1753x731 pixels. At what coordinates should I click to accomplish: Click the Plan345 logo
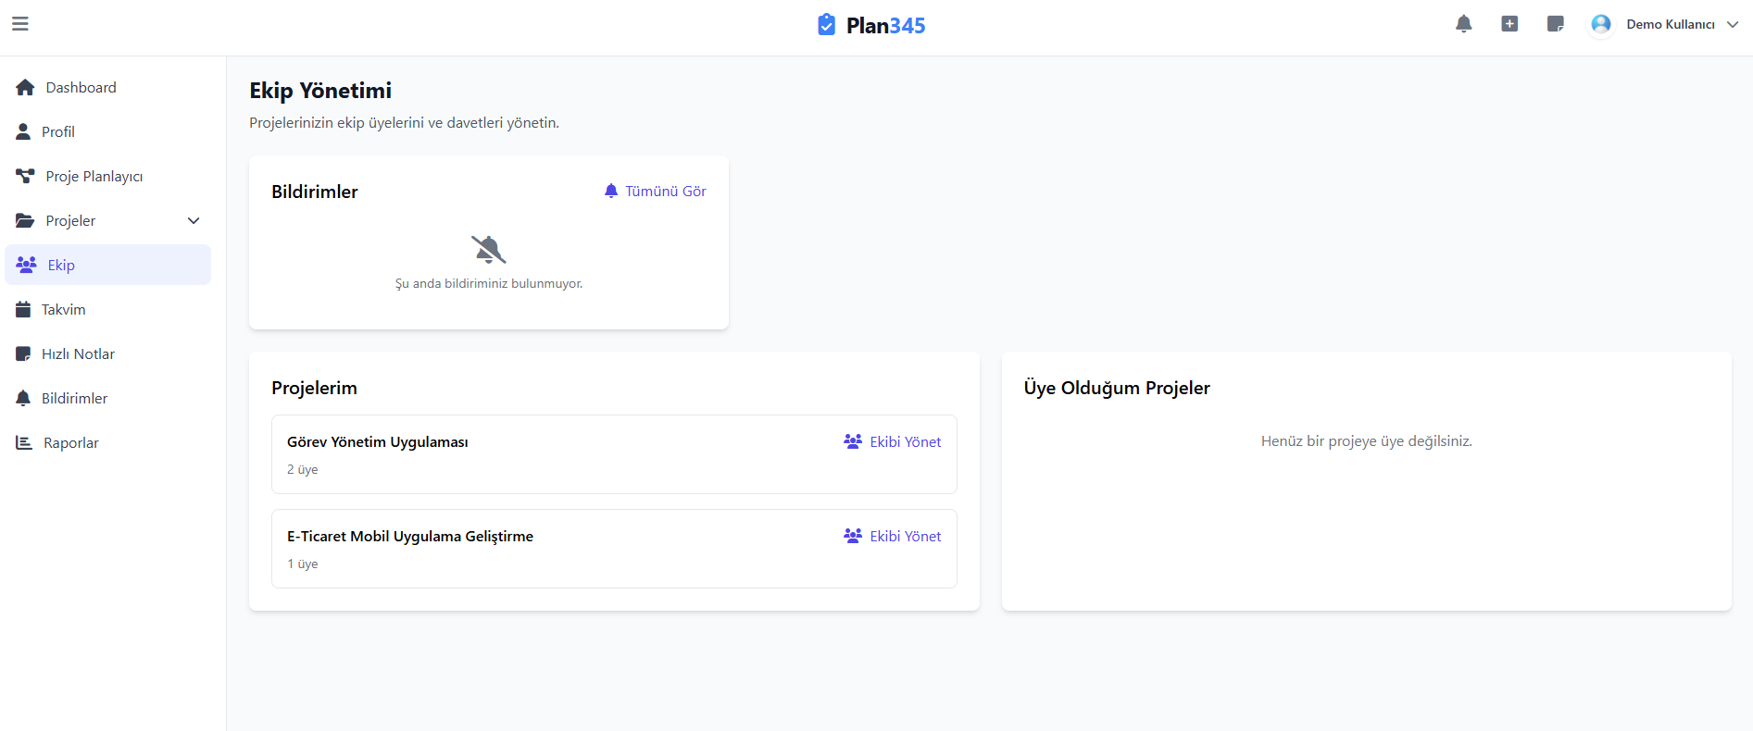(871, 25)
